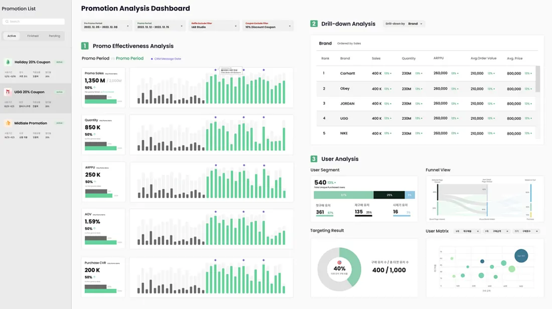
Task: Click the dark 25% user segment bar
Action: (389, 195)
